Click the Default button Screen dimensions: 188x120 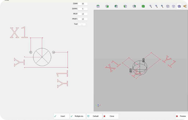(94, 116)
